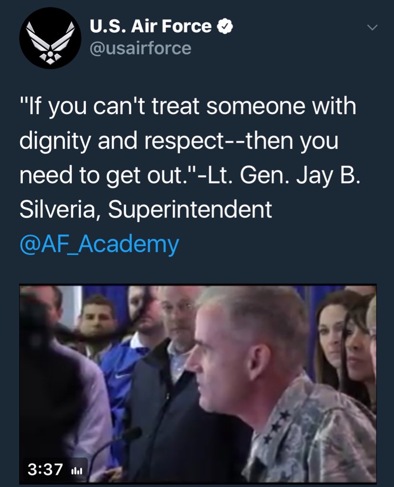Expand the tweet options chevron
This screenshot has height=487, width=394.
click(372, 27)
